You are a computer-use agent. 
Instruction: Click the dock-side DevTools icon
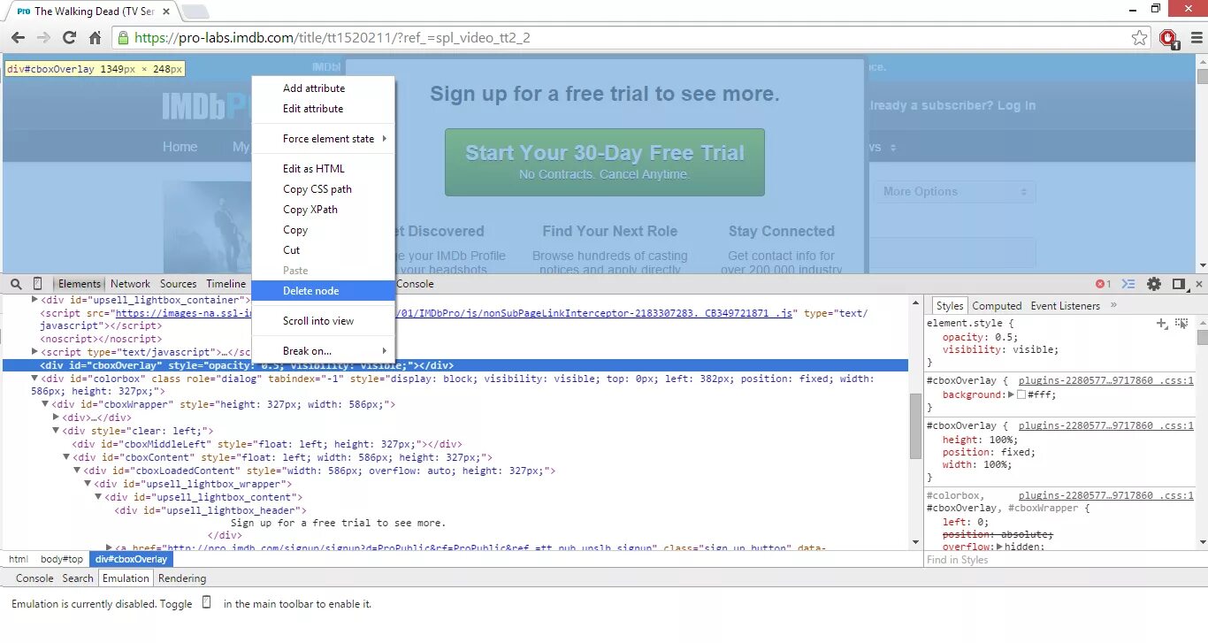coord(1178,284)
